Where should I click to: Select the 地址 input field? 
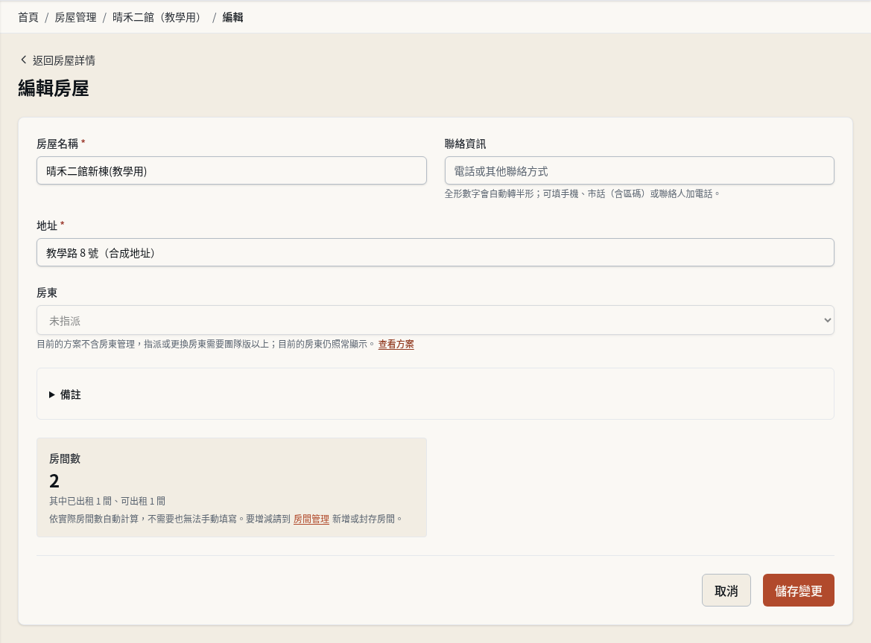pyautogui.click(x=435, y=252)
